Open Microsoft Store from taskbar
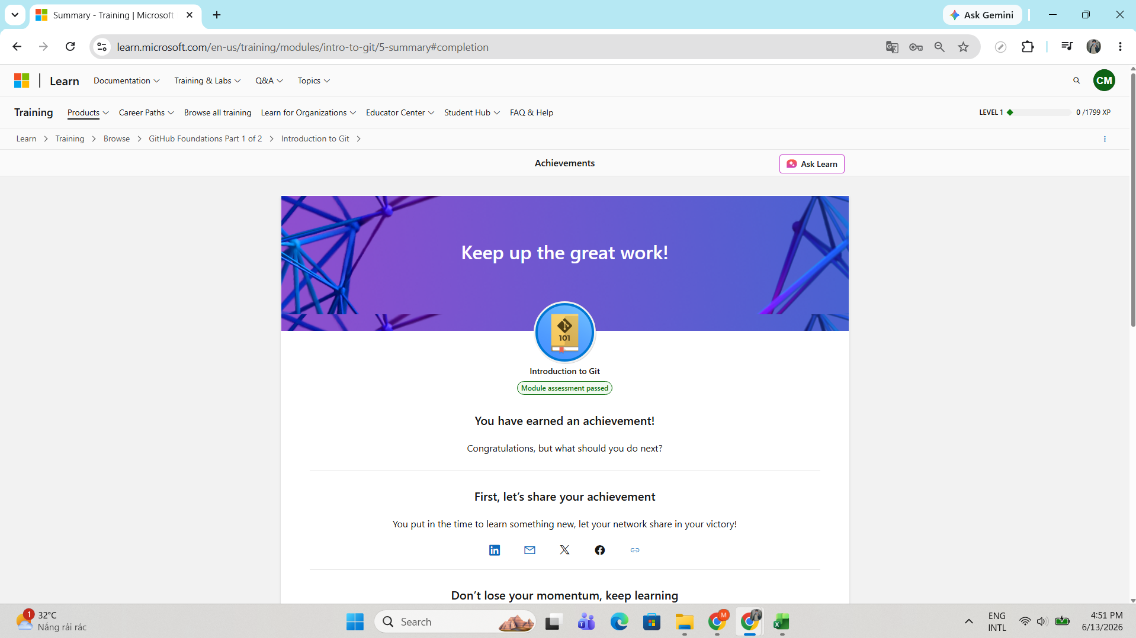This screenshot has height=638, width=1136. [x=652, y=621]
